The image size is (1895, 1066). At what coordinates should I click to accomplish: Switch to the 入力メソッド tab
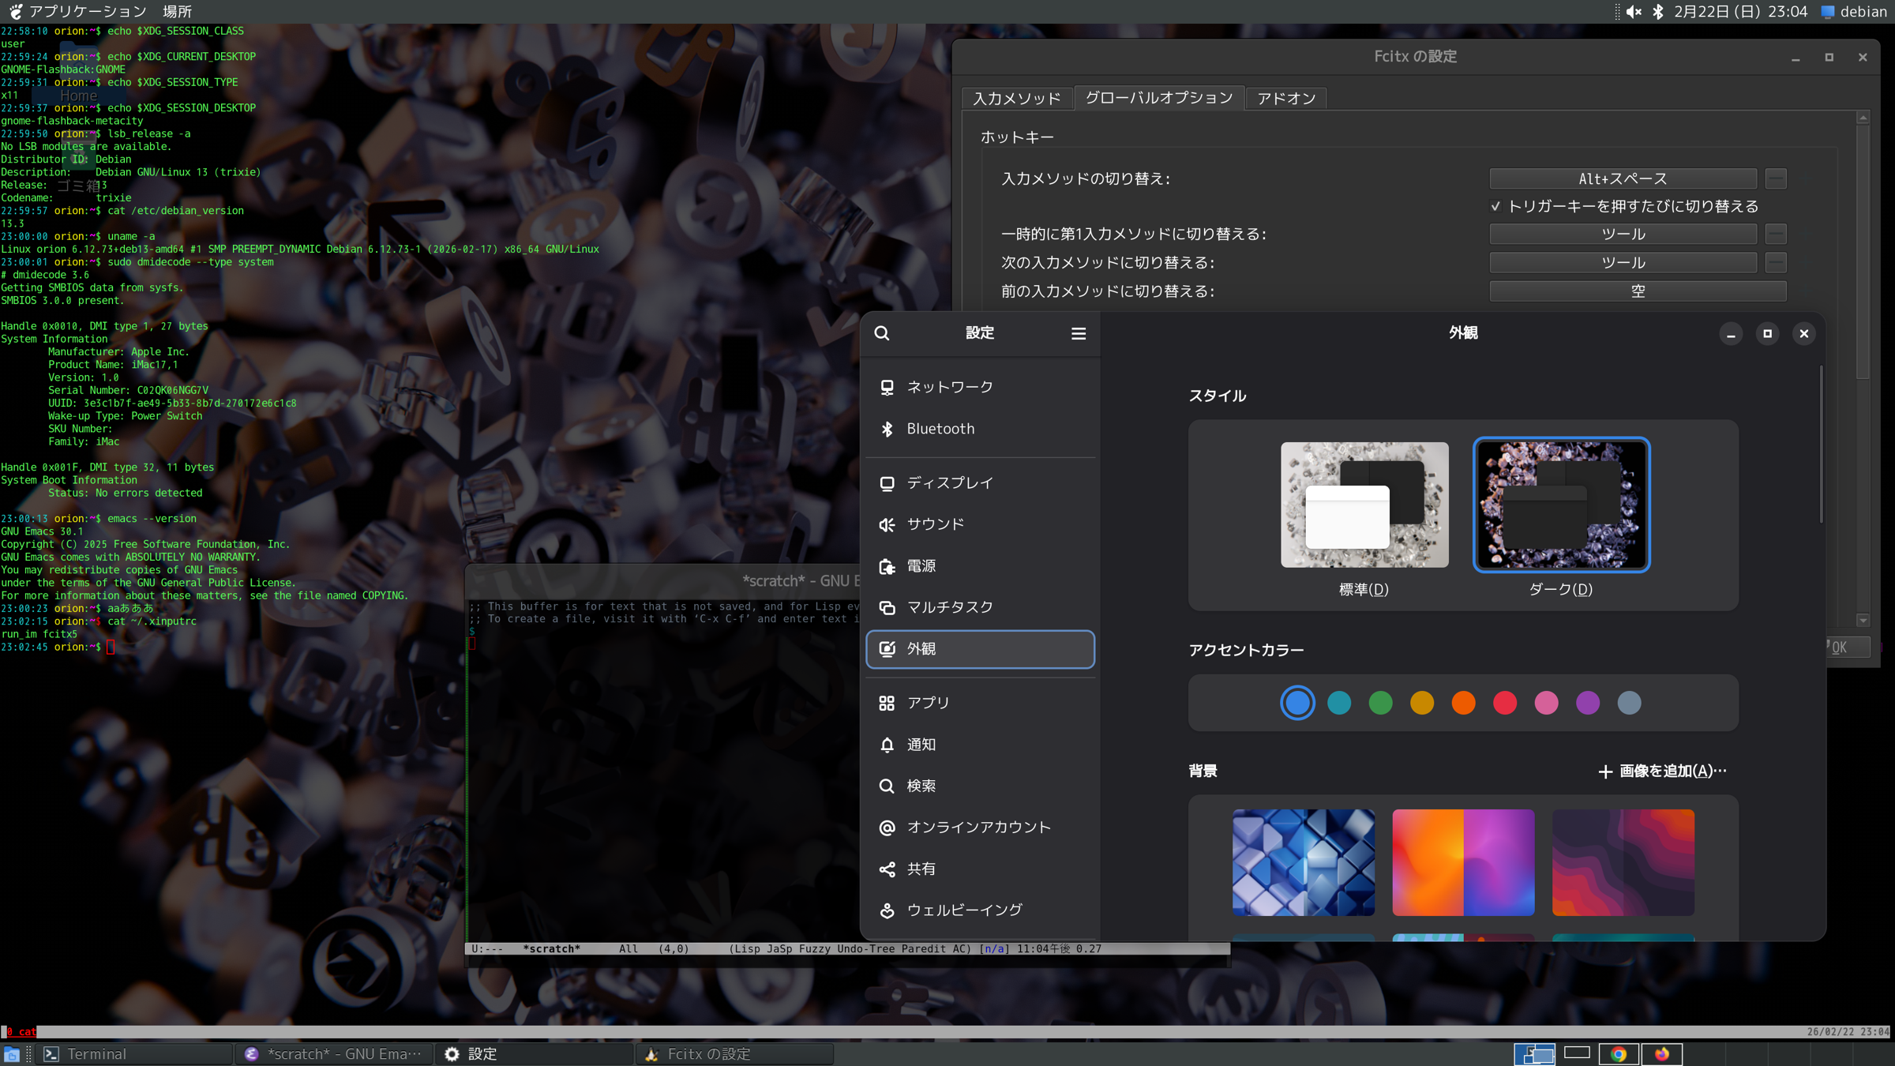pos(1016,98)
